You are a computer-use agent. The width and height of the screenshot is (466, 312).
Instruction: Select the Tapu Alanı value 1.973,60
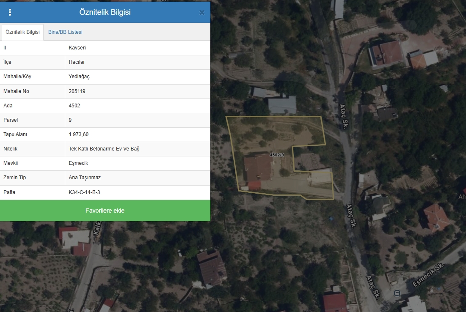78,134
